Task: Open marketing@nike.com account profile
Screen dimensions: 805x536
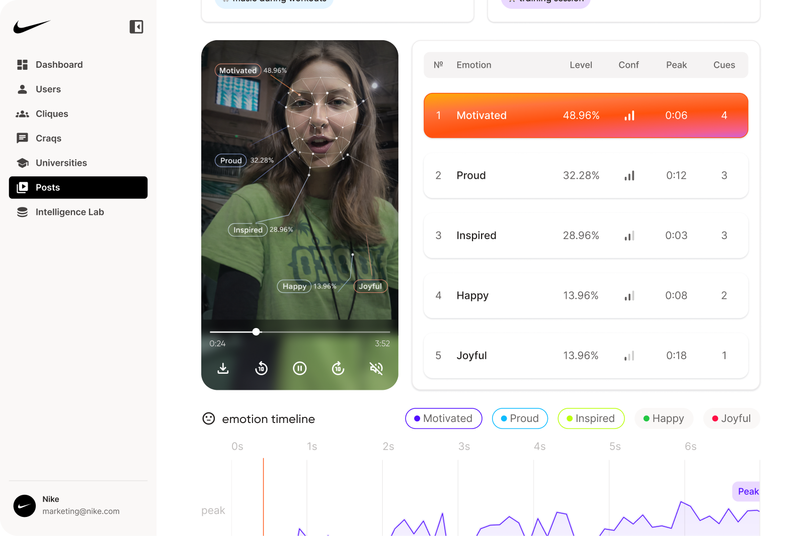Action: [x=81, y=511]
